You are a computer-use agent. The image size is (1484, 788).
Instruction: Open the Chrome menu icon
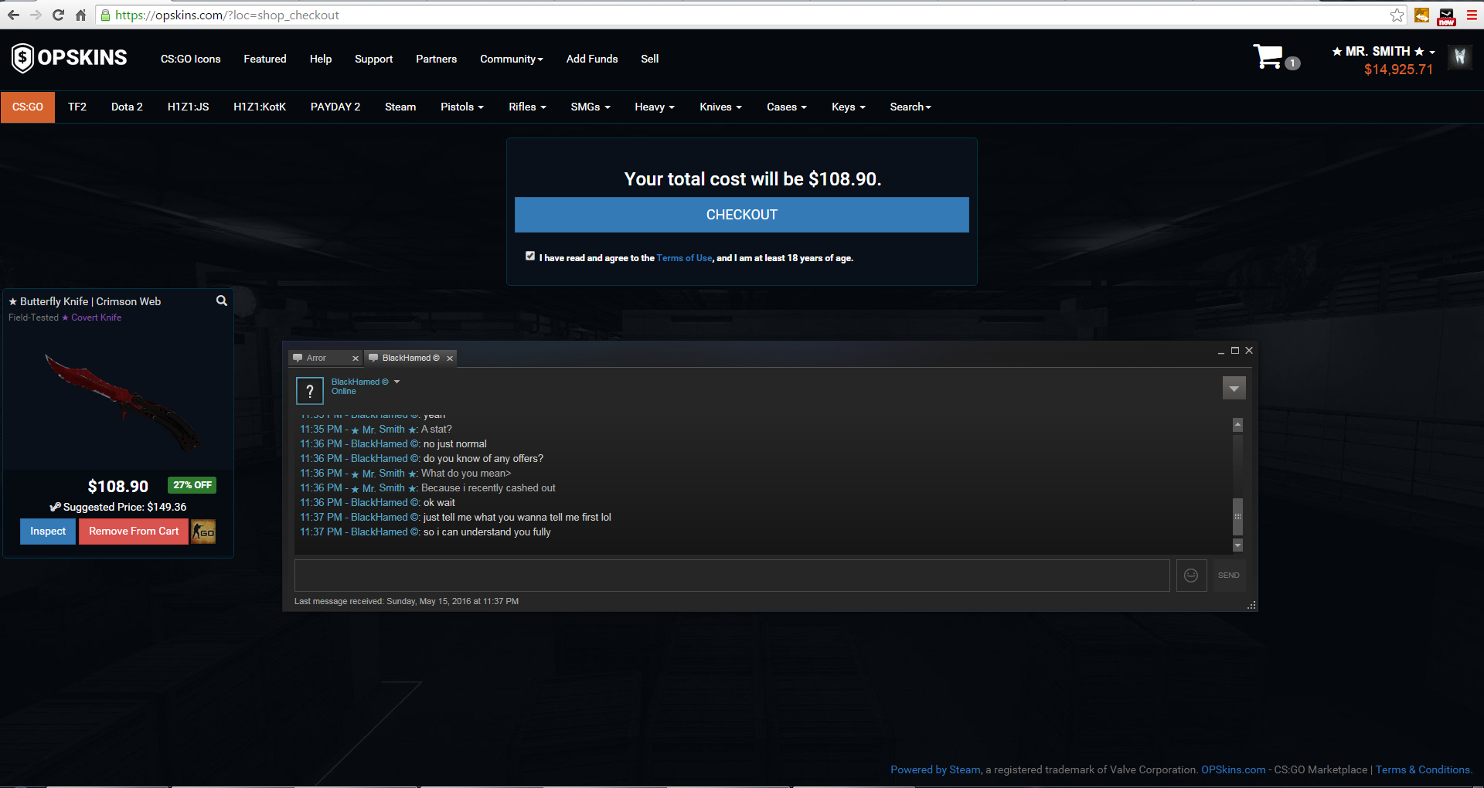[1472, 15]
